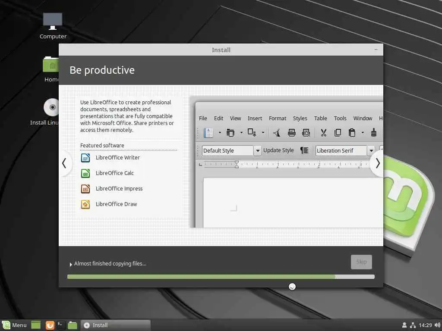Launch Terminal from the panel
Image resolution: width=442 pixels, height=331 pixels.
[x=61, y=325]
